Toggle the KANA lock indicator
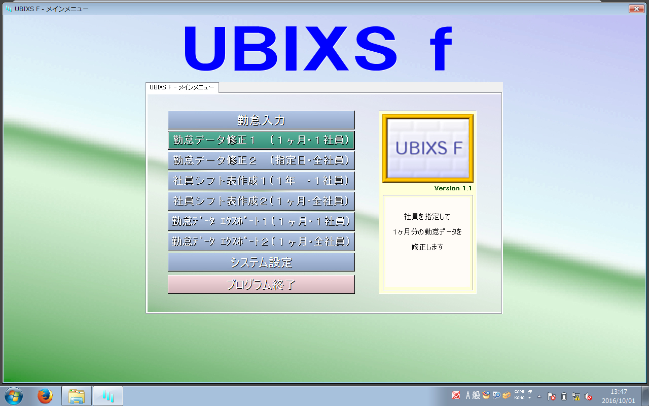649x406 pixels. (x=519, y=398)
